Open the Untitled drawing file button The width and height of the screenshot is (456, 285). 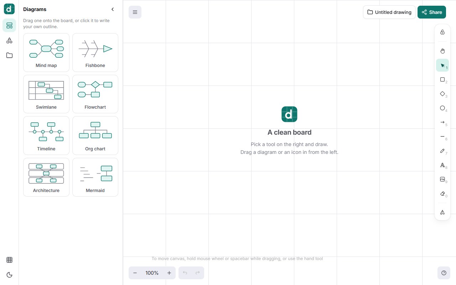click(389, 12)
